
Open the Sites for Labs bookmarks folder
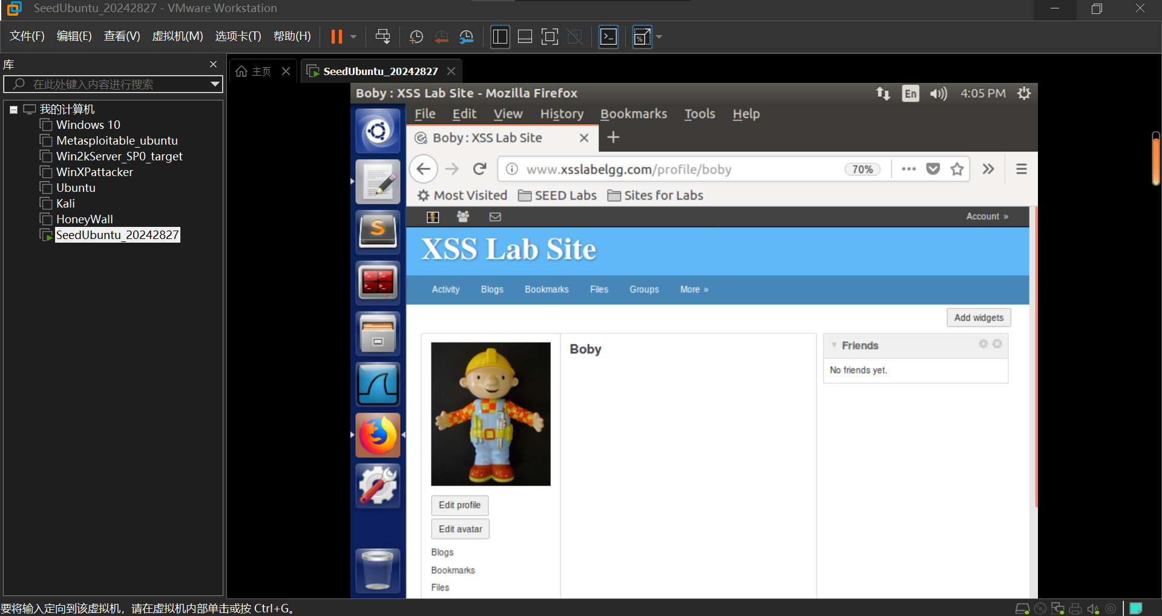pos(655,195)
